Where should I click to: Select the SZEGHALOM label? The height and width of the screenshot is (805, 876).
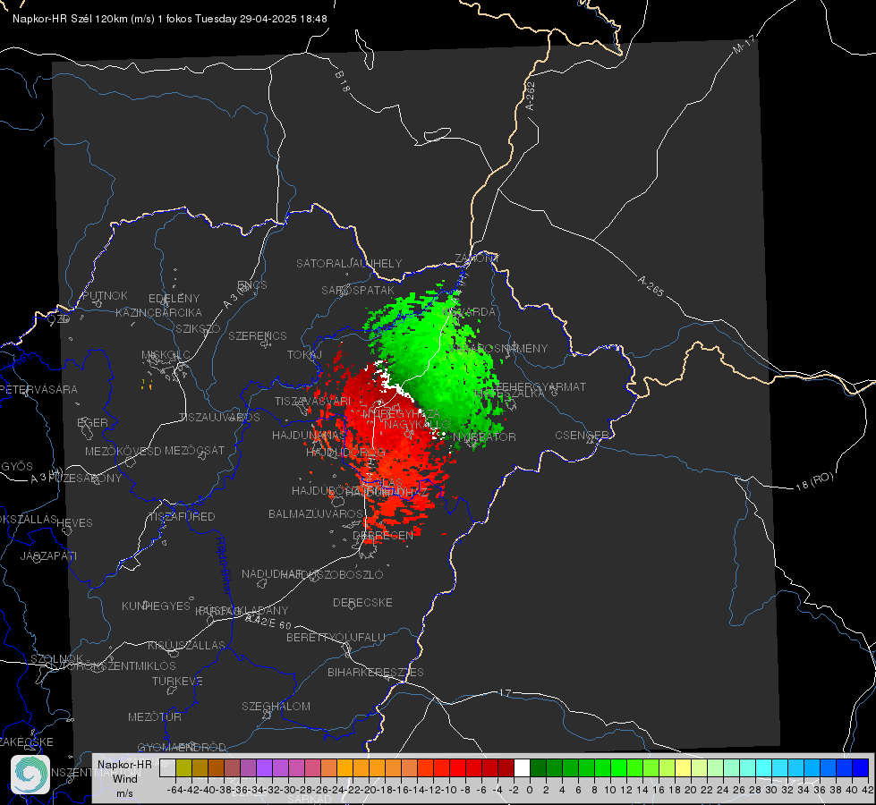276,706
